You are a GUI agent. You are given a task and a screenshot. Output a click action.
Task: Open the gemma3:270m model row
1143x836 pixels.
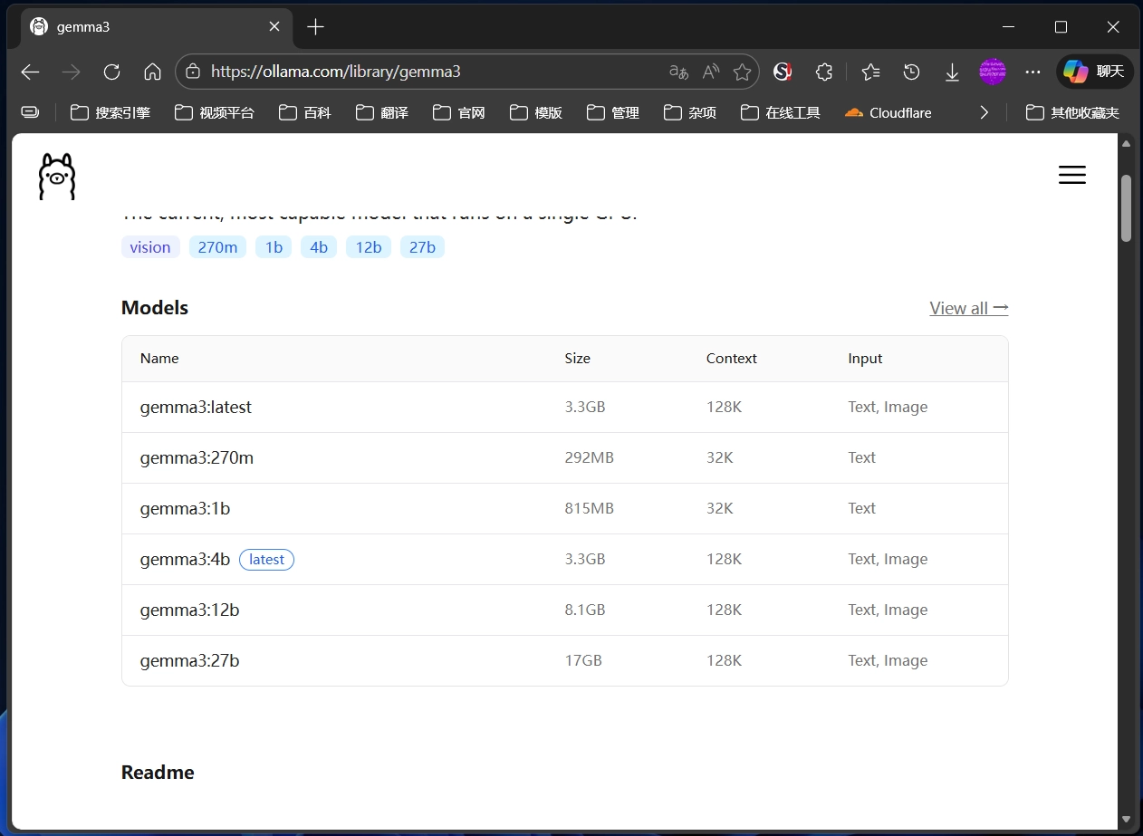[x=564, y=458]
